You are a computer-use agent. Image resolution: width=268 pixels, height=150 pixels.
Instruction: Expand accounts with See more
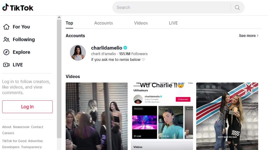coord(249,36)
